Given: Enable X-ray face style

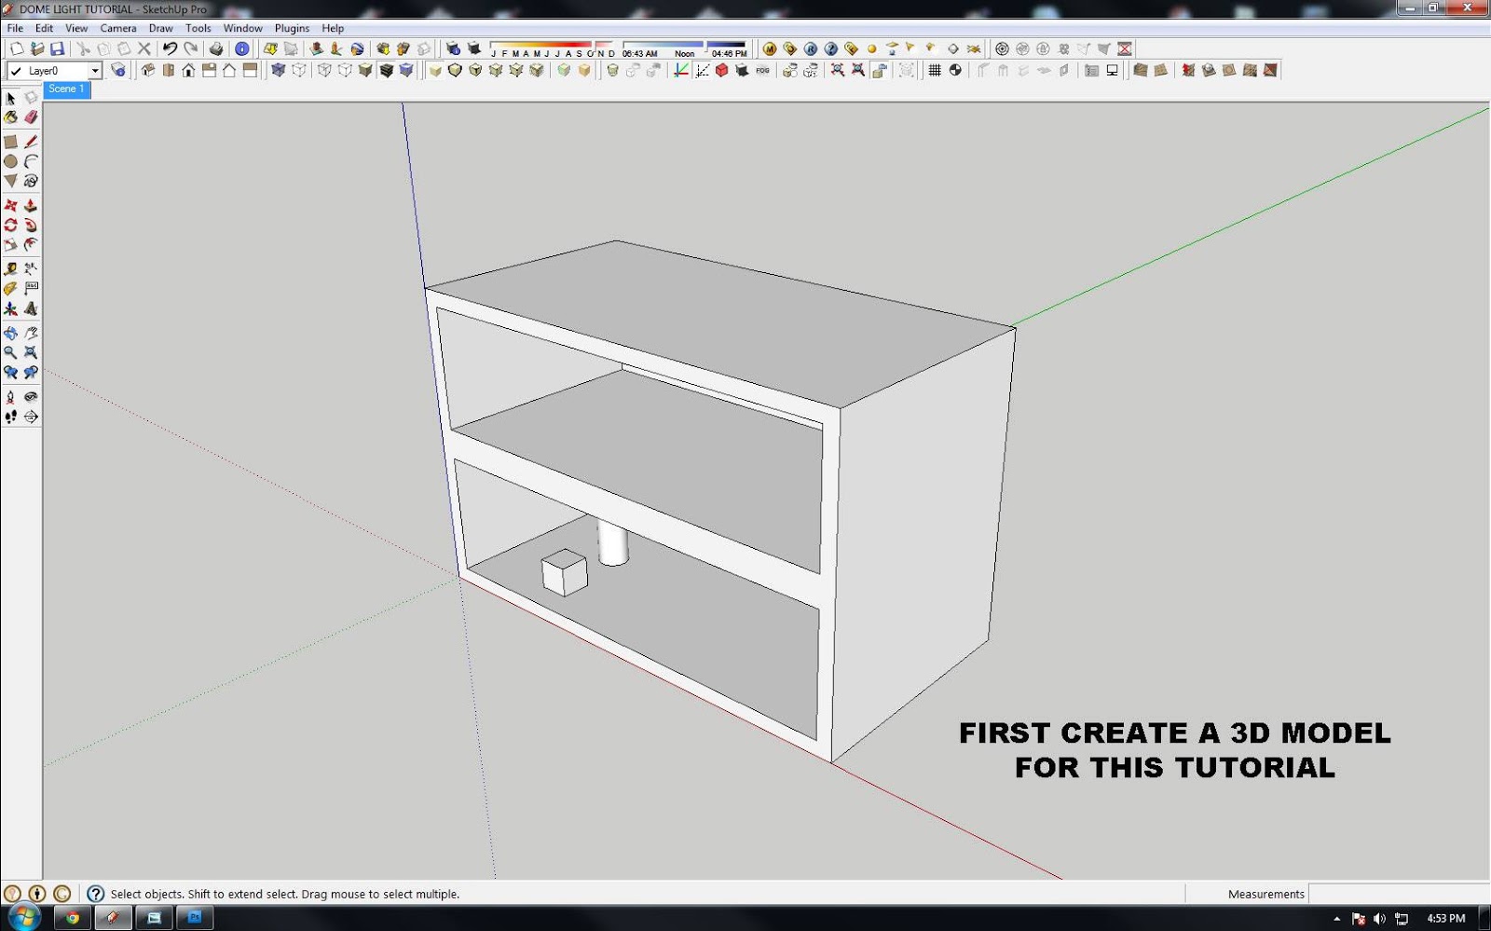Looking at the screenshot, I should (x=434, y=70).
